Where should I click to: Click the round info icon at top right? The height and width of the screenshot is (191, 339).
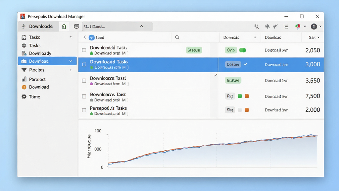coord(314,27)
